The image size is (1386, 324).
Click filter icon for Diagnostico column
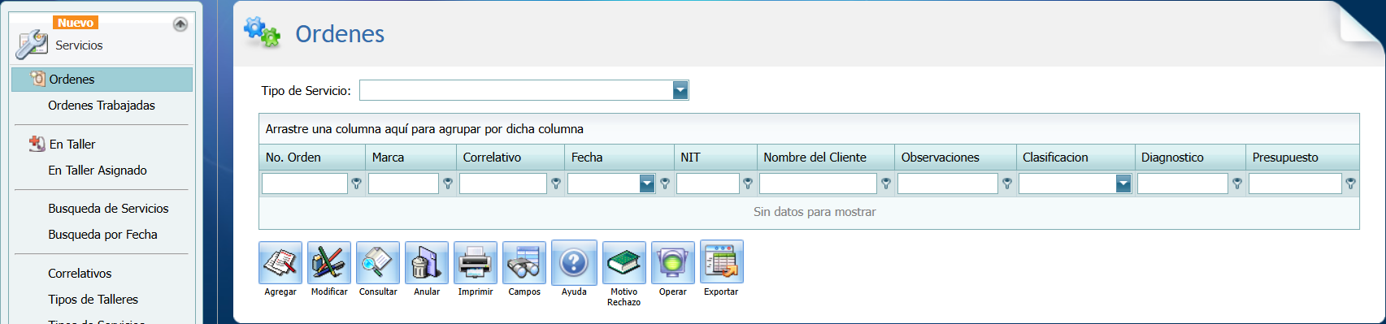(x=1237, y=184)
